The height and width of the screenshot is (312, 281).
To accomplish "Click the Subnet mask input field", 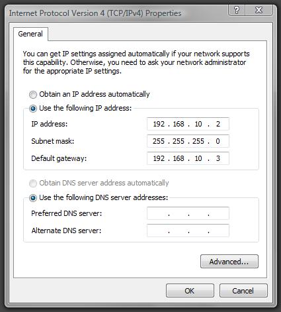I will click(x=188, y=141).
